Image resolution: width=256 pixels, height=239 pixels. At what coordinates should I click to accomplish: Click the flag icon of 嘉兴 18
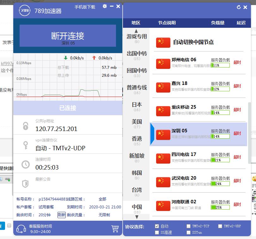163,87
